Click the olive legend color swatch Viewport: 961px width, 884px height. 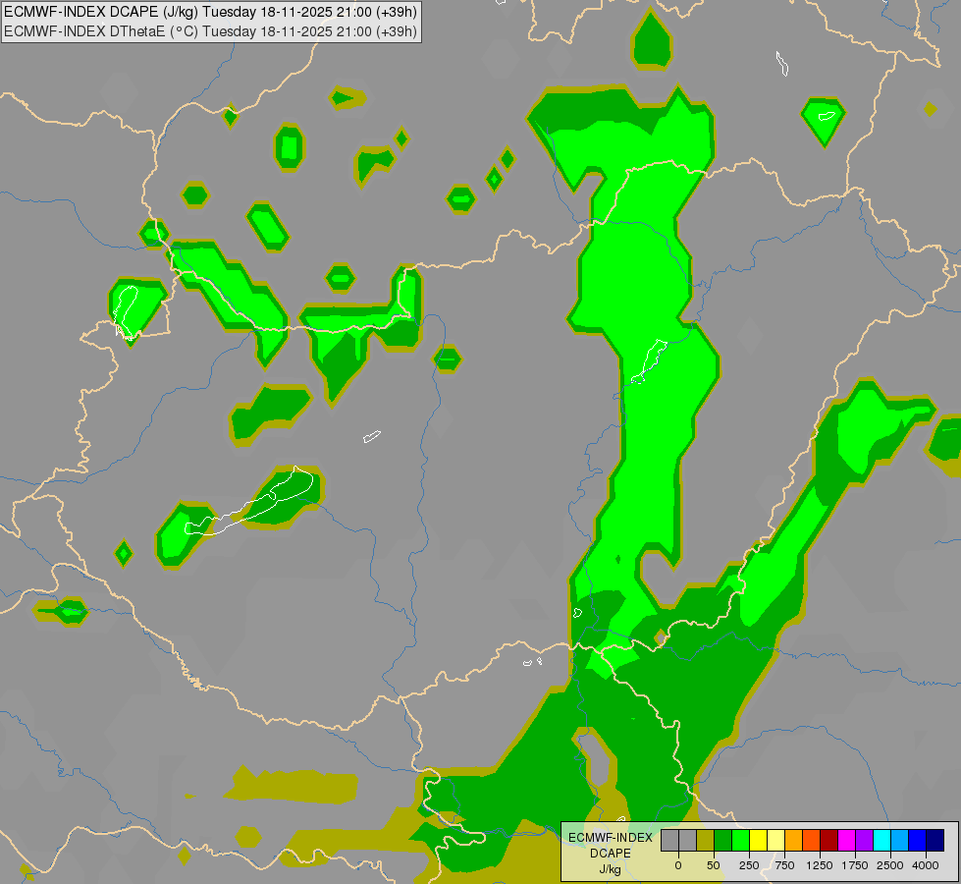coord(706,840)
